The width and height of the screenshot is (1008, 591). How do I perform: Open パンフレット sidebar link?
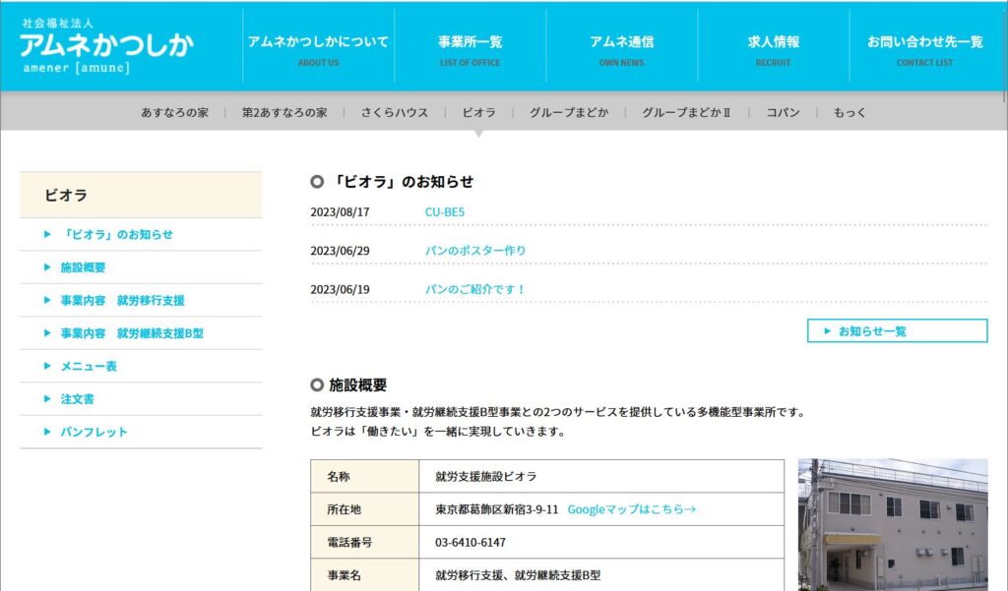pyautogui.click(x=94, y=432)
